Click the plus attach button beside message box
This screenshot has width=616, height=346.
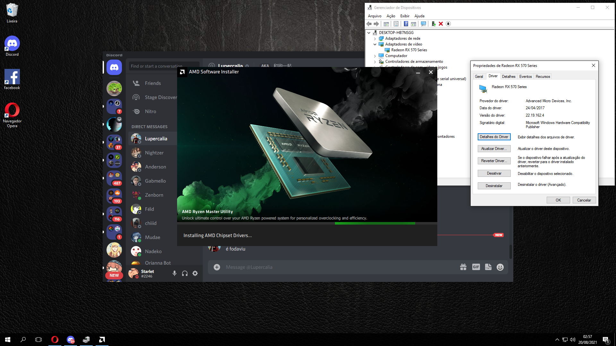click(x=217, y=267)
